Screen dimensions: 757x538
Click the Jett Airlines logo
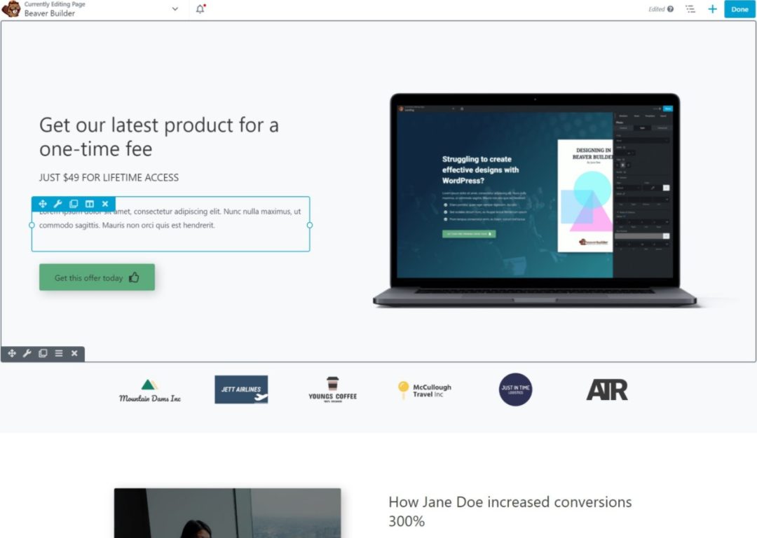241,389
